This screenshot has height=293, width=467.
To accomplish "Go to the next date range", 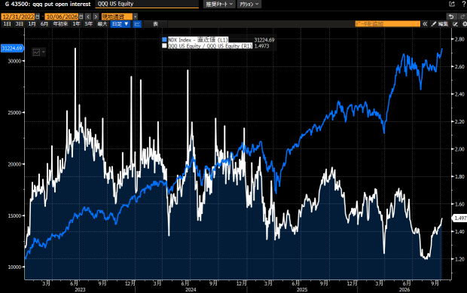I will (x=96, y=17).
